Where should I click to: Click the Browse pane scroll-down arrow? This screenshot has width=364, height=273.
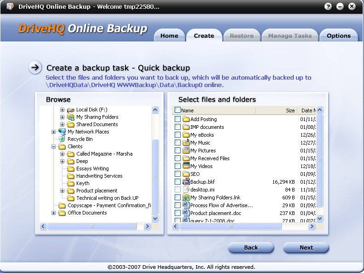pyautogui.click(x=155, y=218)
